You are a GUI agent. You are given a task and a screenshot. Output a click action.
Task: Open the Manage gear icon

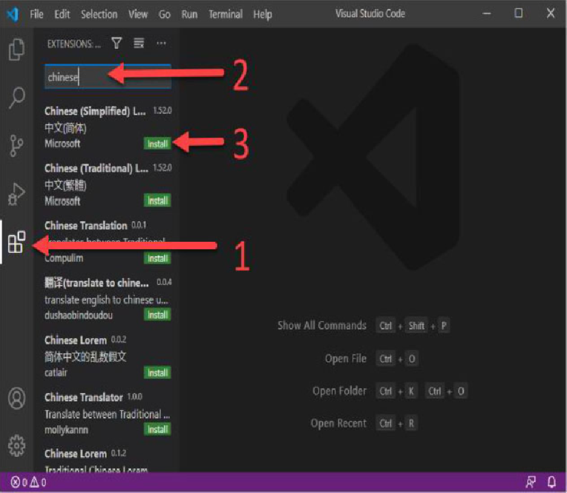tap(17, 445)
